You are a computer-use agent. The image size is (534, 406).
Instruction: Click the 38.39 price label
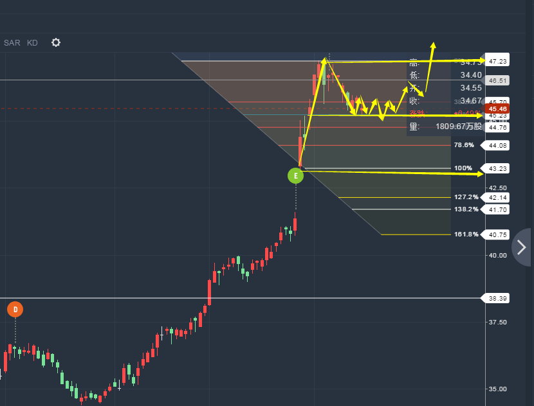[497, 299]
